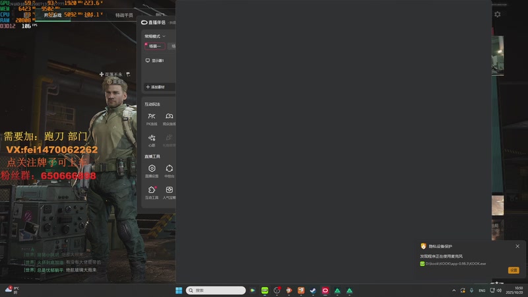Click the gear settings icon at top right
The image size is (528, 297).
[x=498, y=14]
